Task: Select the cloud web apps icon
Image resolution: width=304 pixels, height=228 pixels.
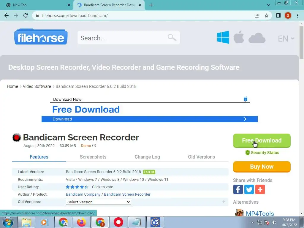Action: (x=257, y=38)
